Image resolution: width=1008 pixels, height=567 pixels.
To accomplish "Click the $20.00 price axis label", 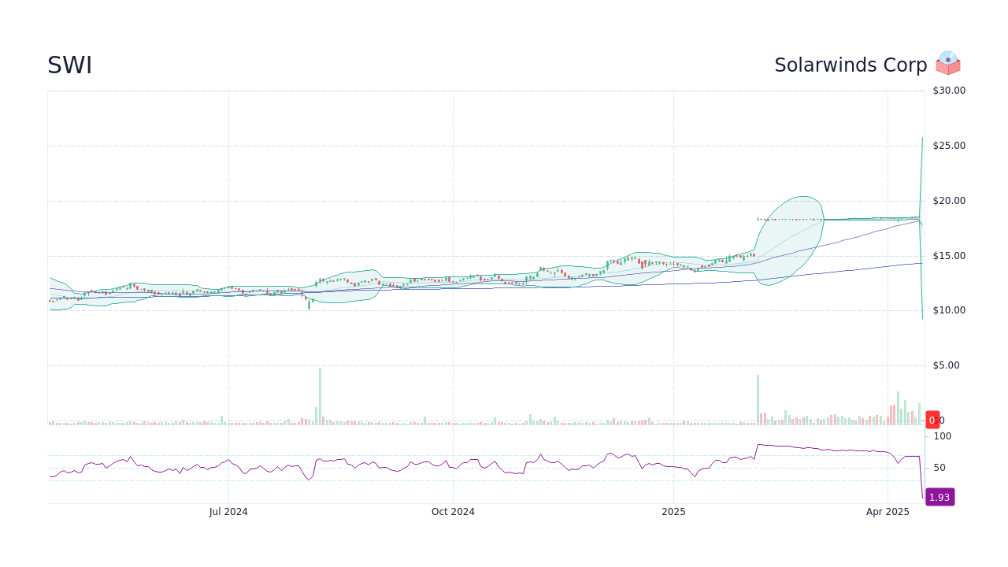I will pyautogui.click(x=949, y=201).
